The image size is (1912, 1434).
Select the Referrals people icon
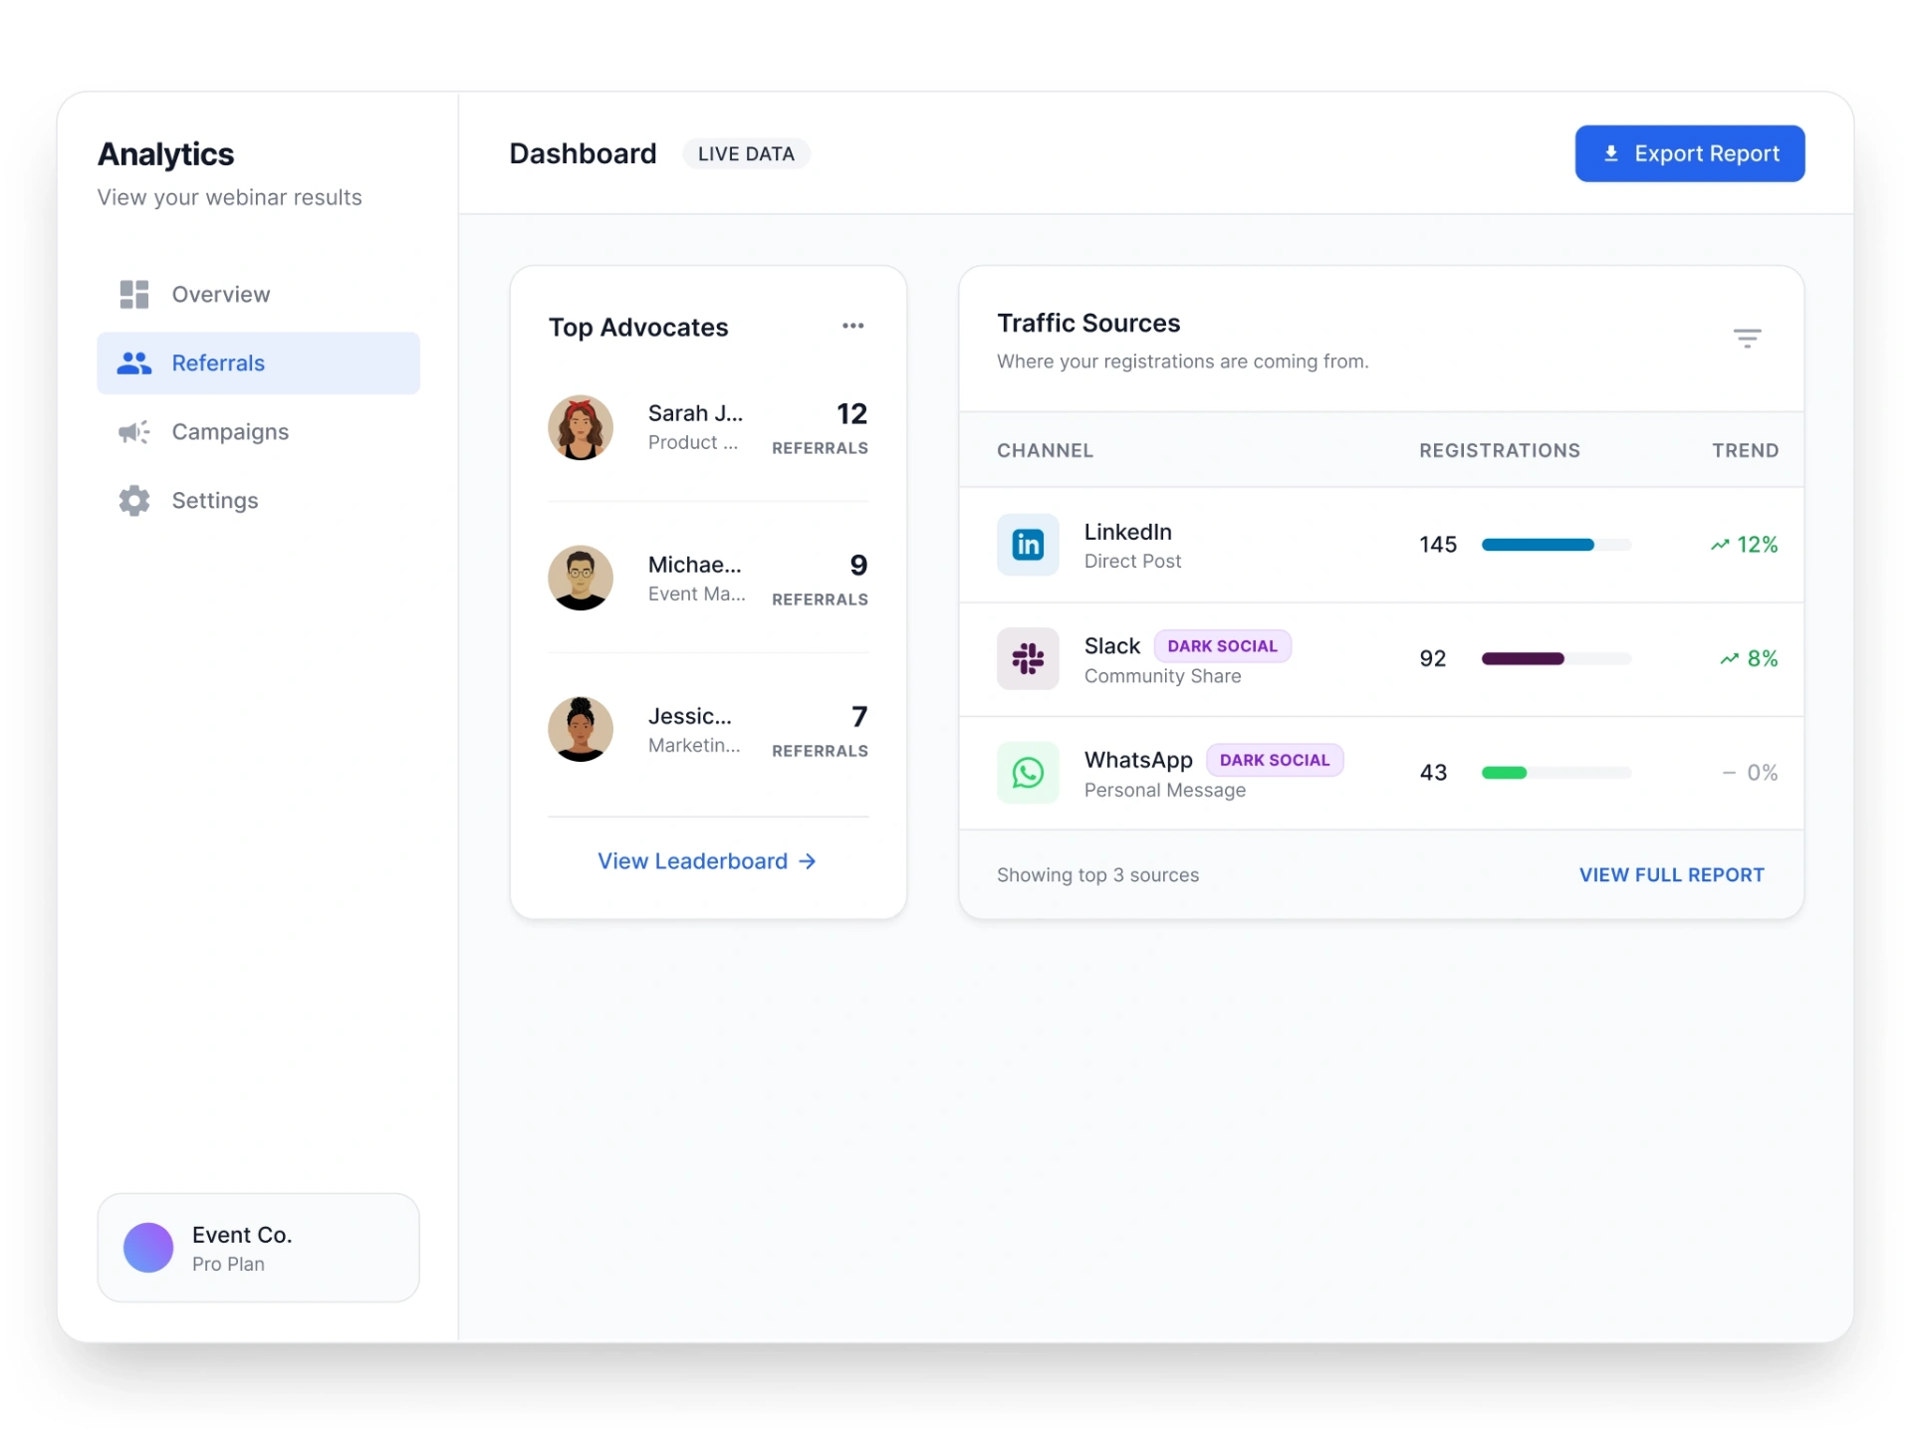[x=133, y=362]
